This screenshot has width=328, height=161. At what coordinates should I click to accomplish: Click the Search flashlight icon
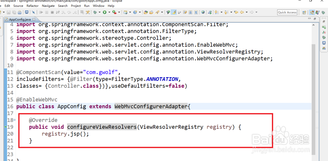(x=157, y=12)
